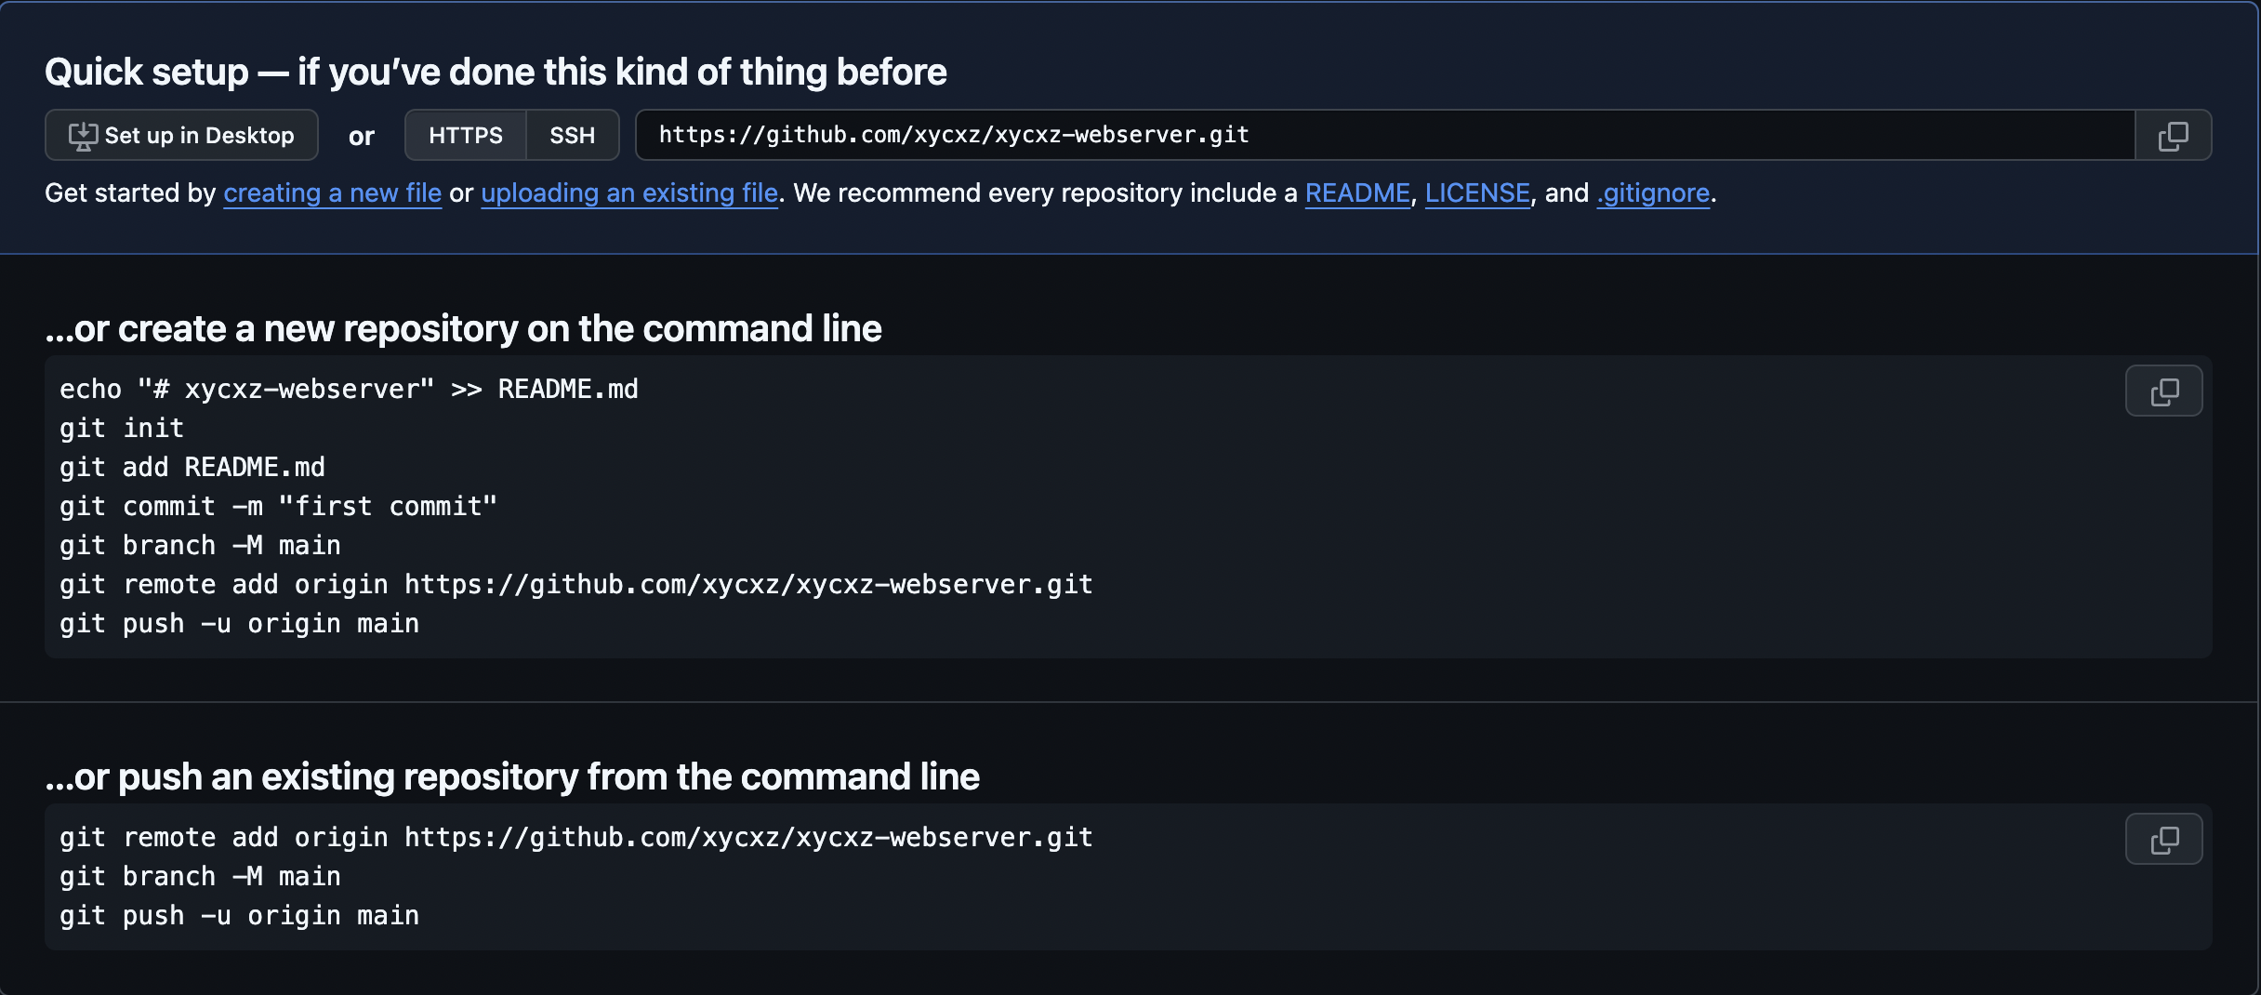Viewport: 2261px width, 995px height.
Task: Click the final "git push -u origin main" line
Action: 239,915
